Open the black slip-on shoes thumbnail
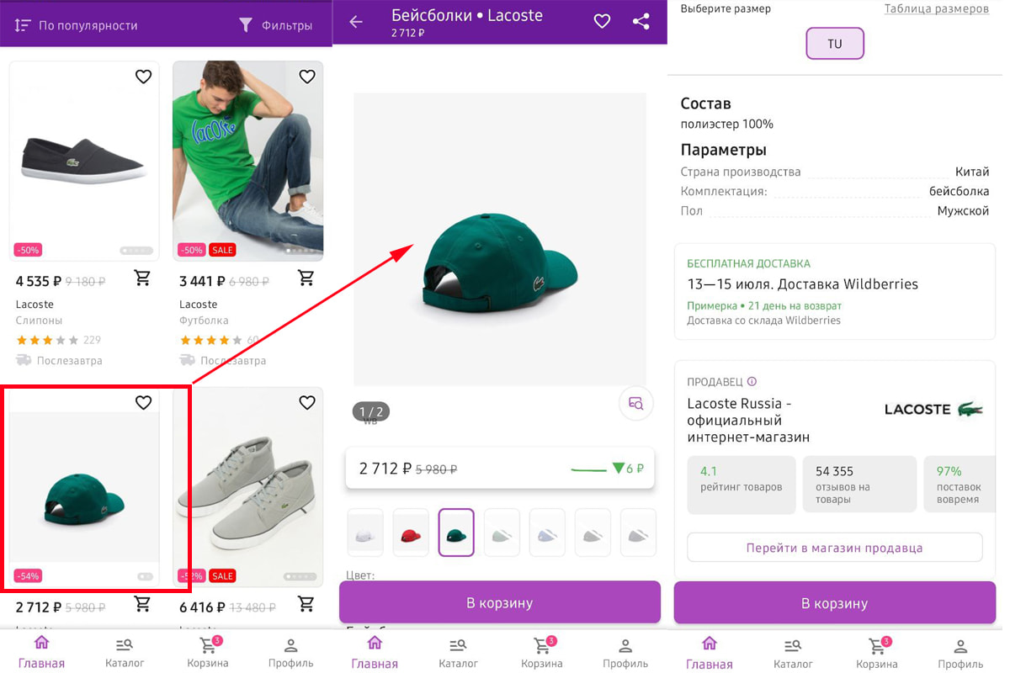 [84, 161]
